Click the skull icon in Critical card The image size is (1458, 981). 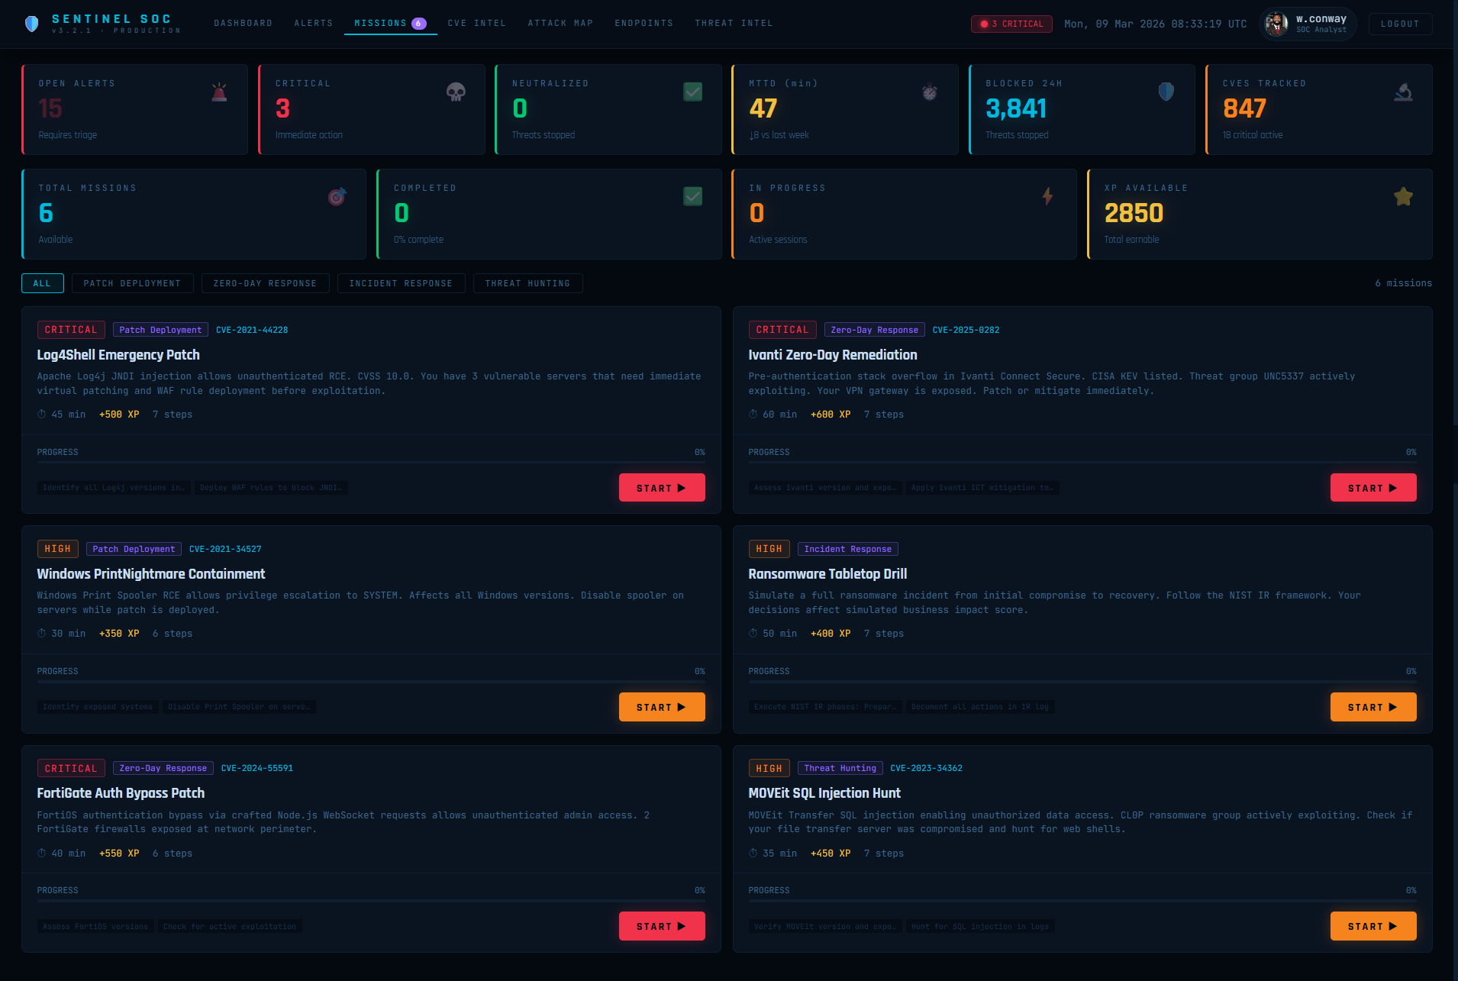click(456, 92)
